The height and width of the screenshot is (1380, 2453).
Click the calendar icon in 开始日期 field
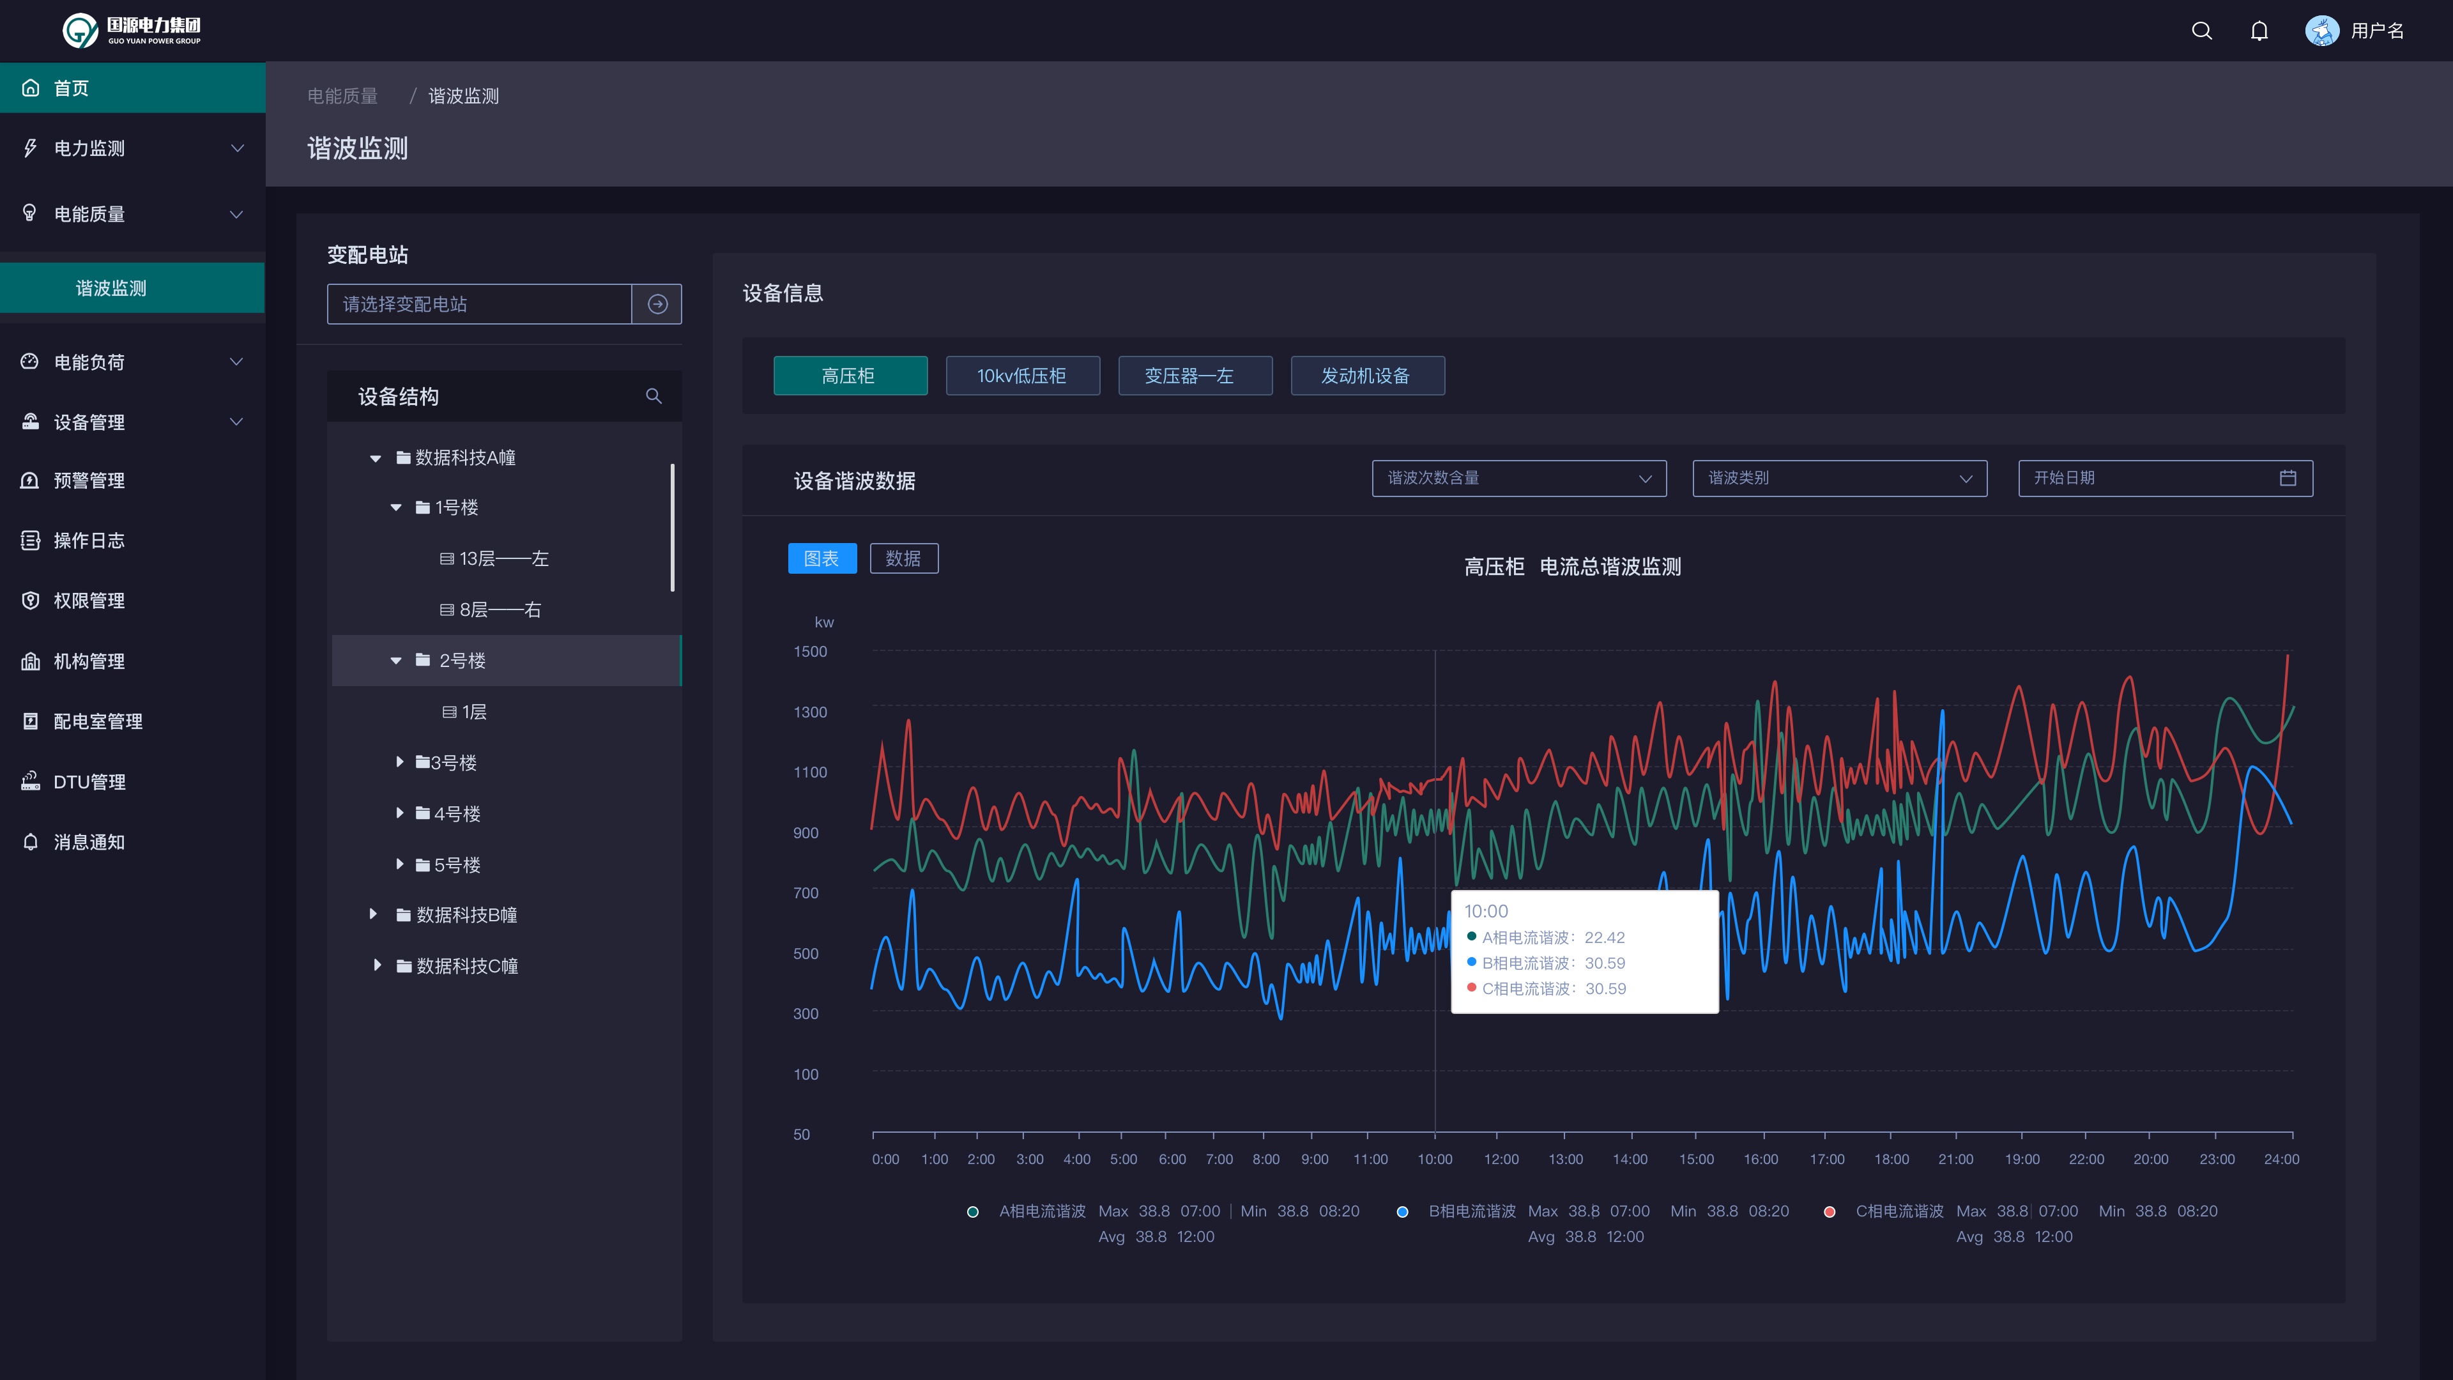2288,478
